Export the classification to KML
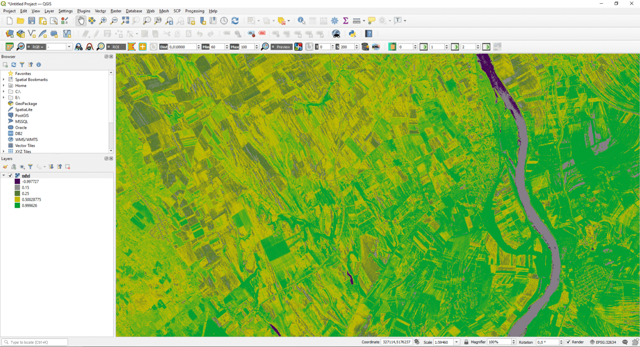Image resolution: width=640 pixels, height=347 pixels. coord(375,47)
